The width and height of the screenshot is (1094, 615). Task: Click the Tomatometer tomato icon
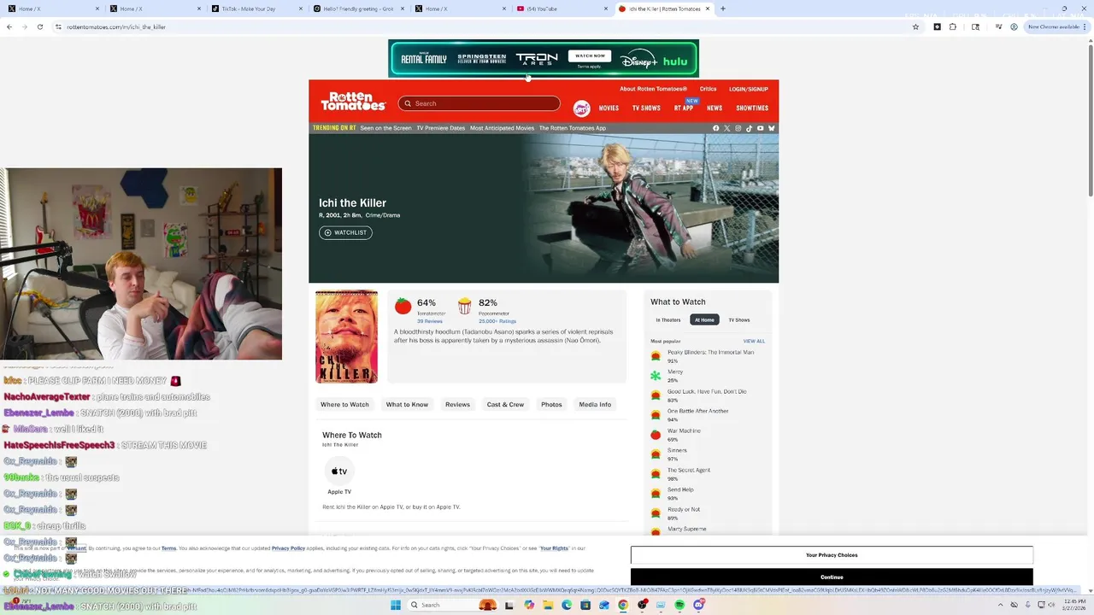[x=403, y=306]
